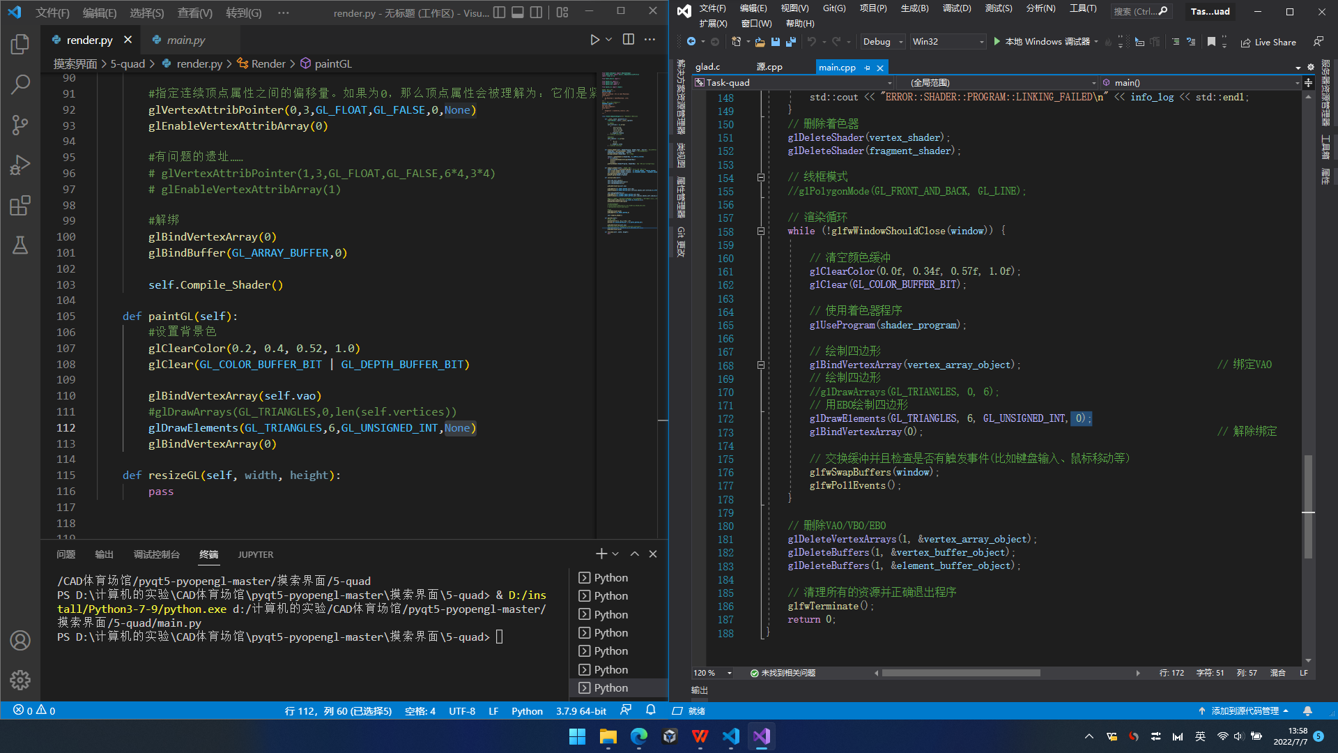
Task: Open VS Code Manage gear settings
Action: (20, 680)
